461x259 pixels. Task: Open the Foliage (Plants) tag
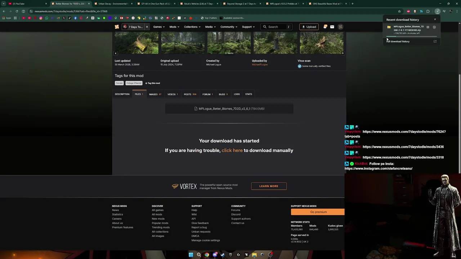click(134, 83)
